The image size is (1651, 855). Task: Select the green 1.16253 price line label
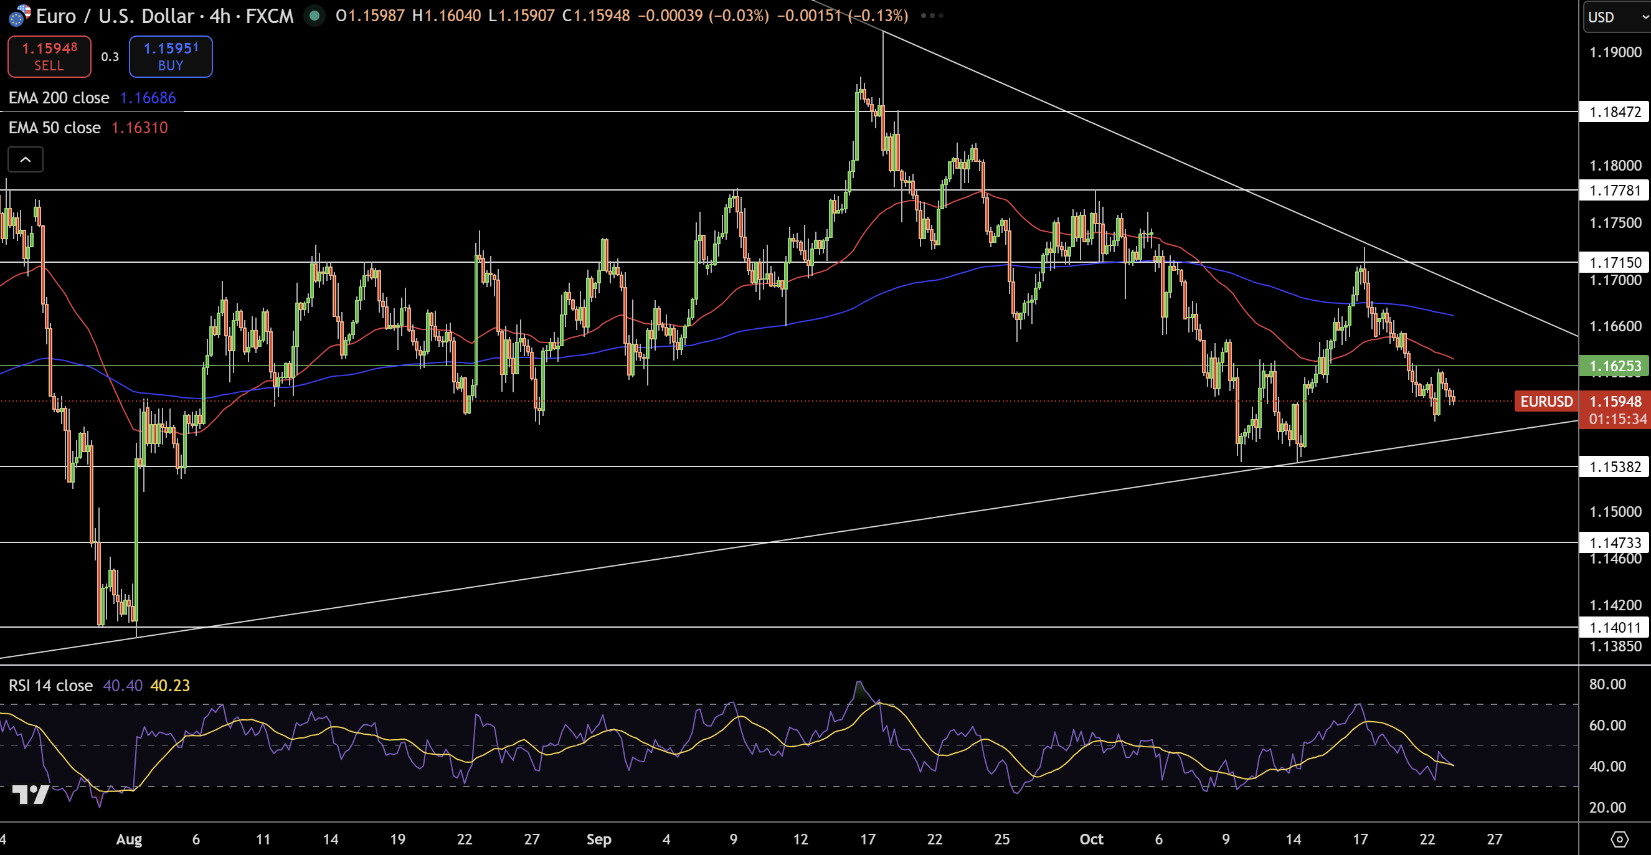[x=1615, y=366]
